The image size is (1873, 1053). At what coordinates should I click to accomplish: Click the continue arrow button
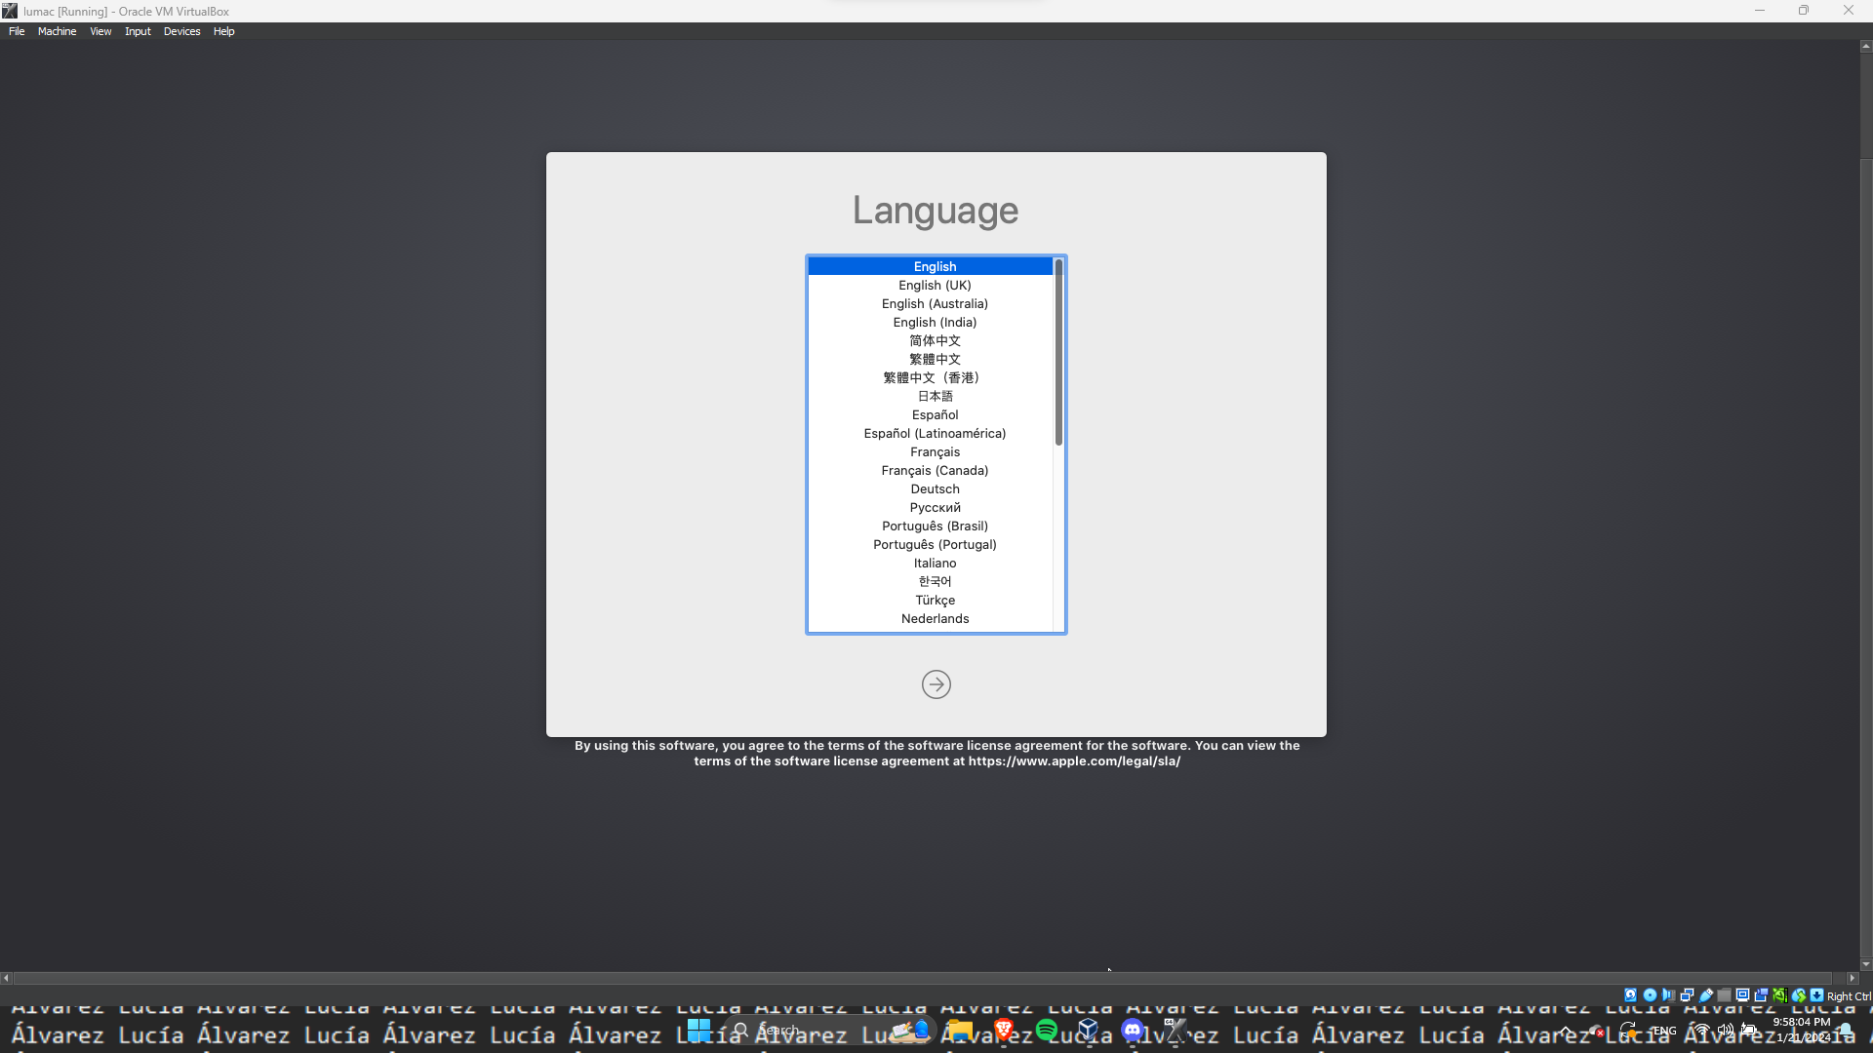tap(936, 684)
